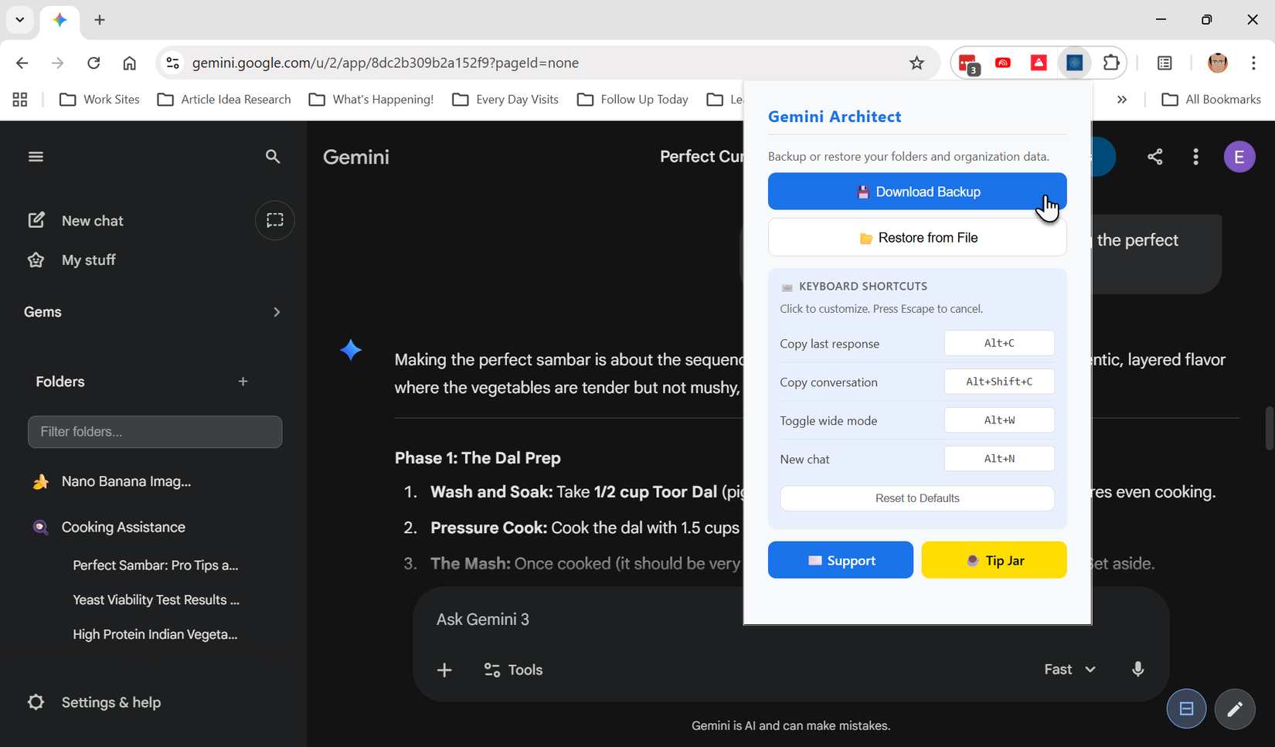Click the Download Backup button
The height and width of the screenshot is (747, 1275).
tap(917, 191)
